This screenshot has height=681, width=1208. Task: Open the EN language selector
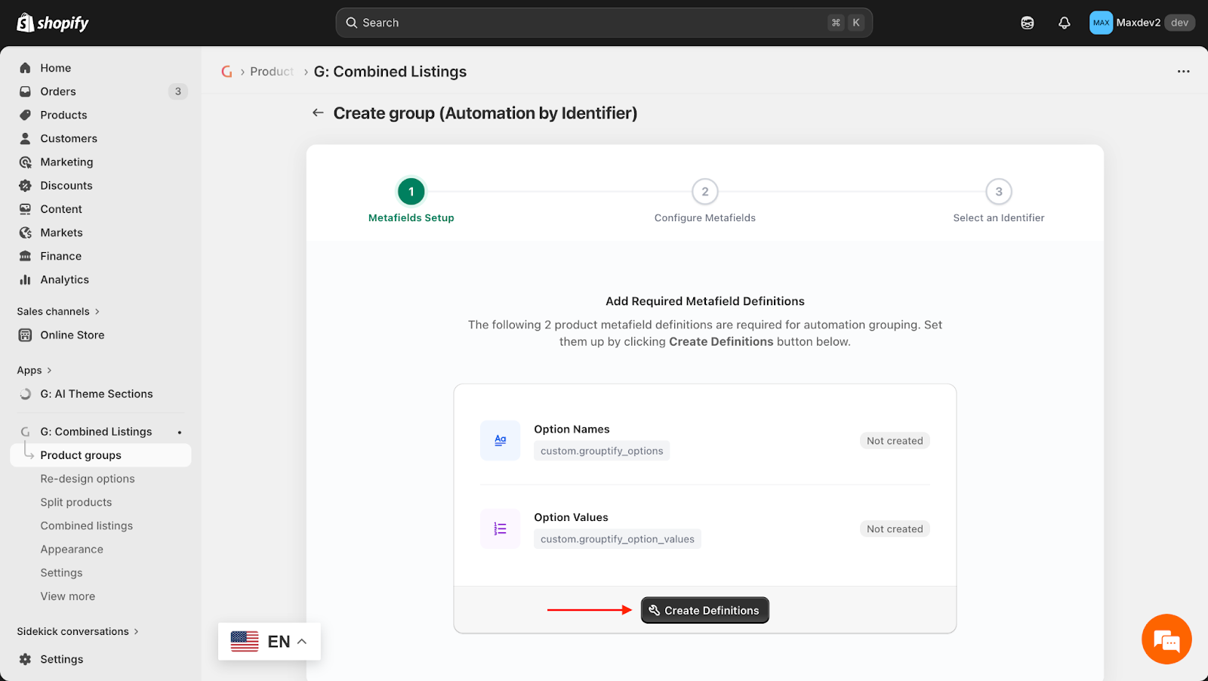coord(270,642)
